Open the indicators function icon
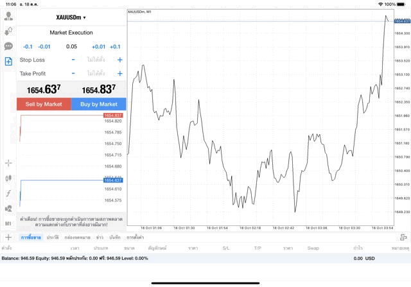 pos(8,193)
